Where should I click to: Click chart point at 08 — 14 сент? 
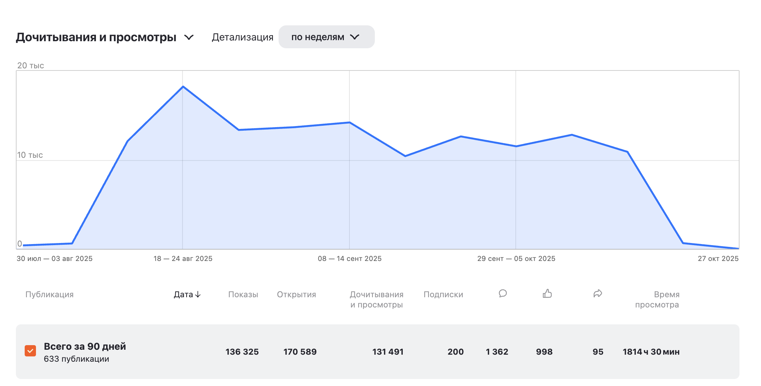[x=349, y=123]
